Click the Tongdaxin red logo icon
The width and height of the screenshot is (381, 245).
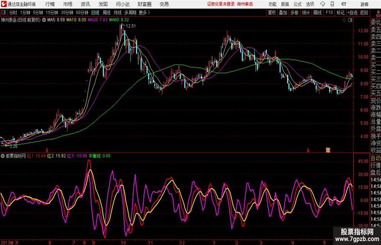[4, 4]
